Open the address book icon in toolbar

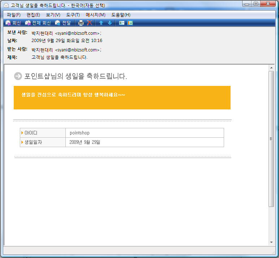(122, 23)
